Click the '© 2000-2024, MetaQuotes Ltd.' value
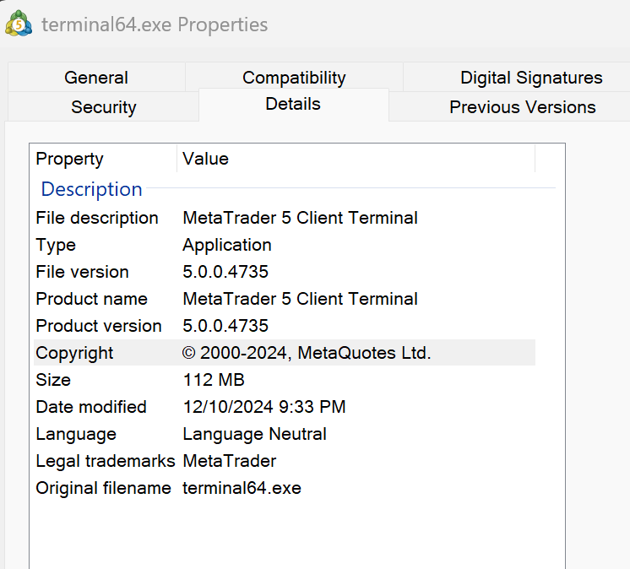The width and height of the screenshot is (630, 569). point(307,353)
